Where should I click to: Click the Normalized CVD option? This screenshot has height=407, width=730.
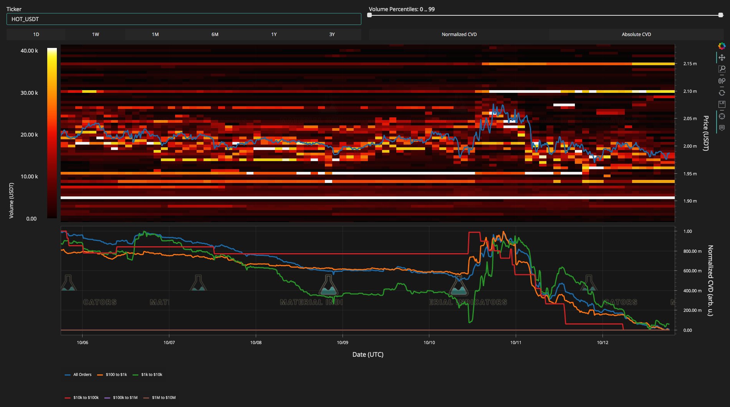click(459, 34)
